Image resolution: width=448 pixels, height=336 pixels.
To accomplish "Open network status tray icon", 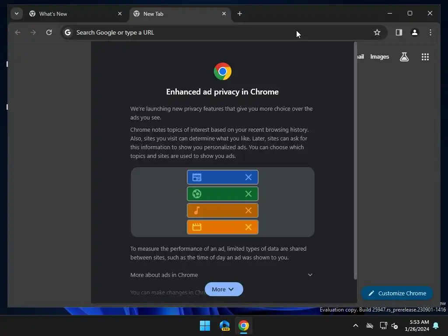I will pos(383,325).
